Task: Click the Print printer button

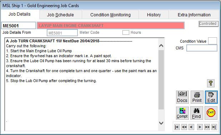Action: tap(197, 97)
